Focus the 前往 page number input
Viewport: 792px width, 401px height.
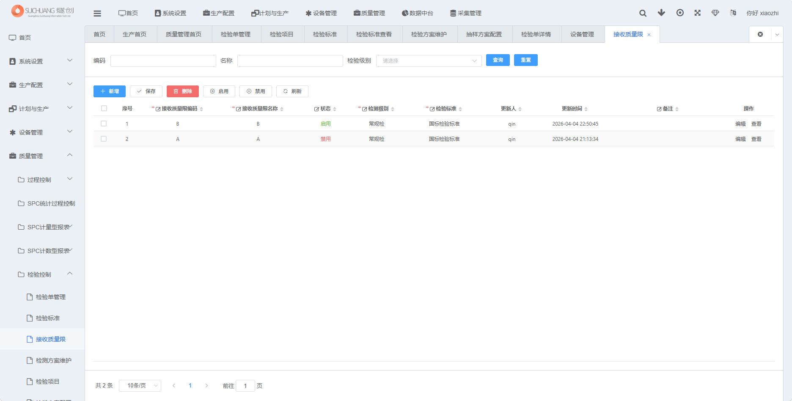(245, 386)
